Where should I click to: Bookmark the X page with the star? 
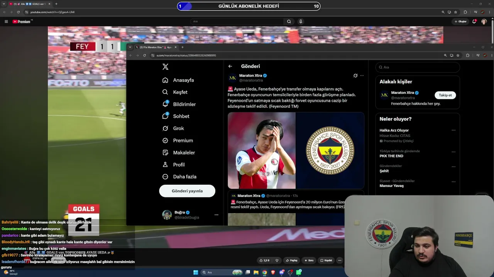point(458,55)
